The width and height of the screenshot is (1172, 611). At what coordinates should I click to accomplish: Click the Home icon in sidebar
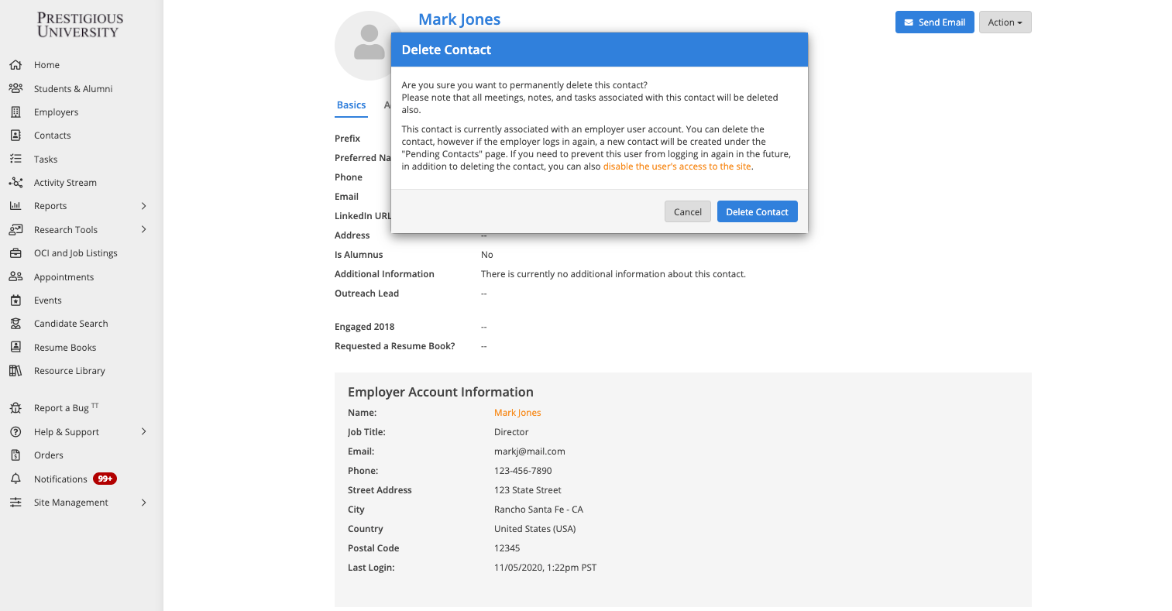click(15, 65)
